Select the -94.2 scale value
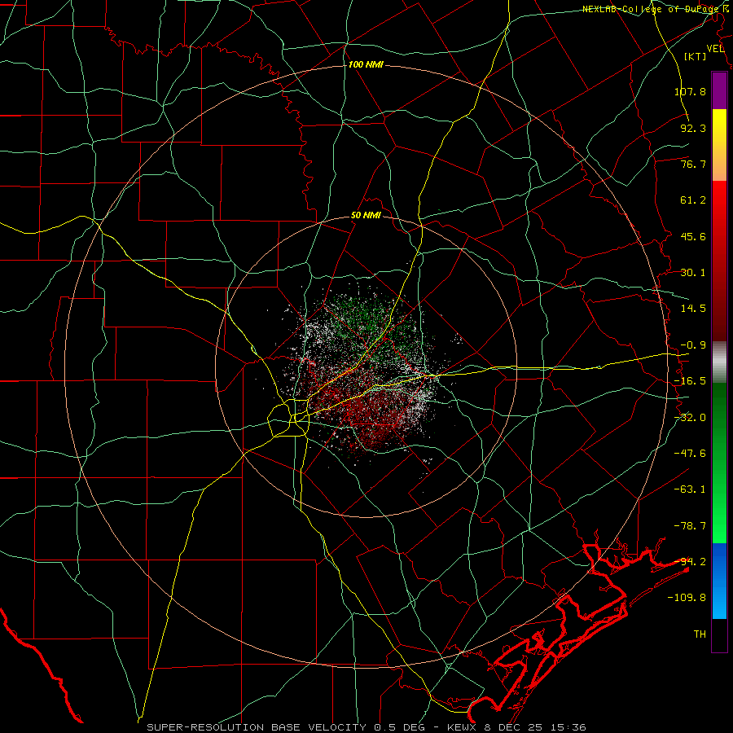Viewport: 733px width, 733px height. point(690,562)
